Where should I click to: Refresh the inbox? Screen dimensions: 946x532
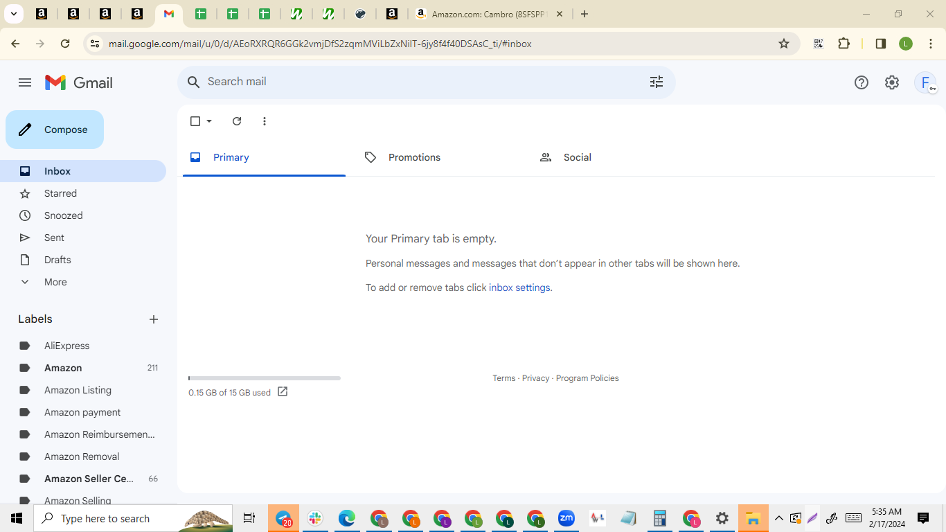[237, 121]
